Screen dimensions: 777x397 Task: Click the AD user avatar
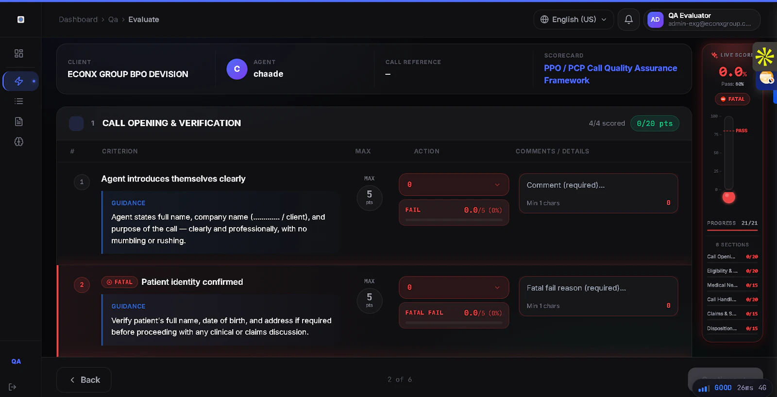655,19
